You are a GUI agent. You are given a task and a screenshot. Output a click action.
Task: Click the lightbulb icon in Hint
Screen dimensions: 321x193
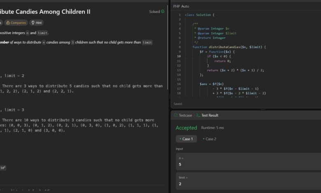pos(33,23)
